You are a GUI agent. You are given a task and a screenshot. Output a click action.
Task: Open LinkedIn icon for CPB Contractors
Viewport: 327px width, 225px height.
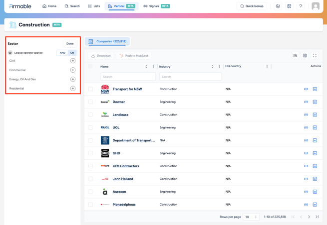(315, 166)
